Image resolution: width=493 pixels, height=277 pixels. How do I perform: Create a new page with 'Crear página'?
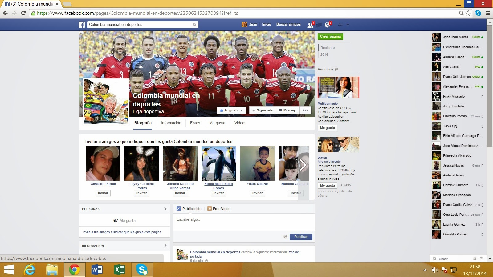[x=330, y=36]
